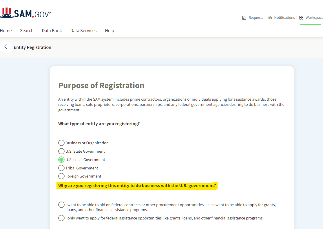Open the Data Bank menu

52,31
